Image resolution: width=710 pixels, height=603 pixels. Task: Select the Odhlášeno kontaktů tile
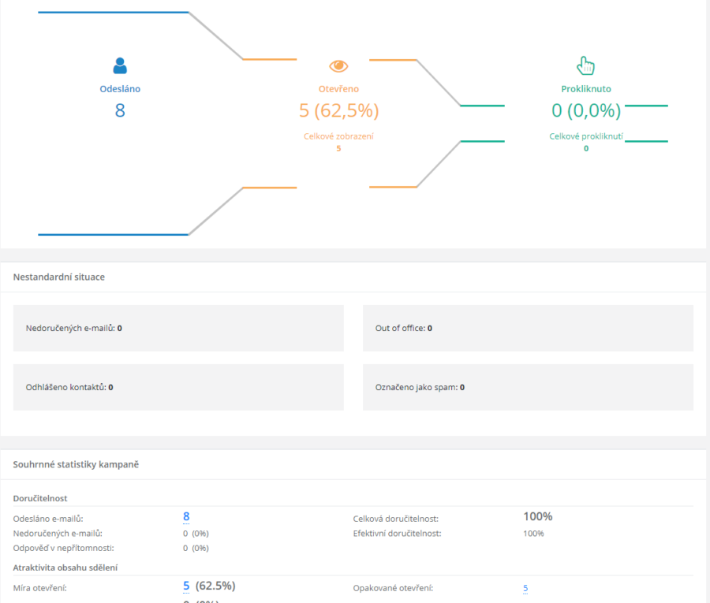(178, 387)
